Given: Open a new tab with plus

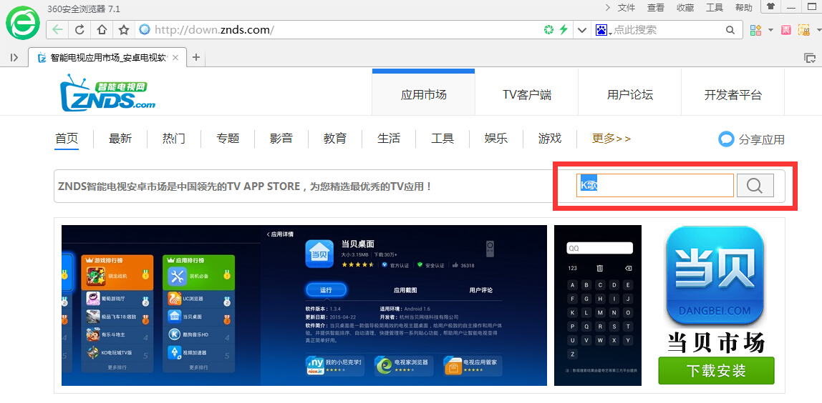Looking at the screenshot, I should point(196,58).
